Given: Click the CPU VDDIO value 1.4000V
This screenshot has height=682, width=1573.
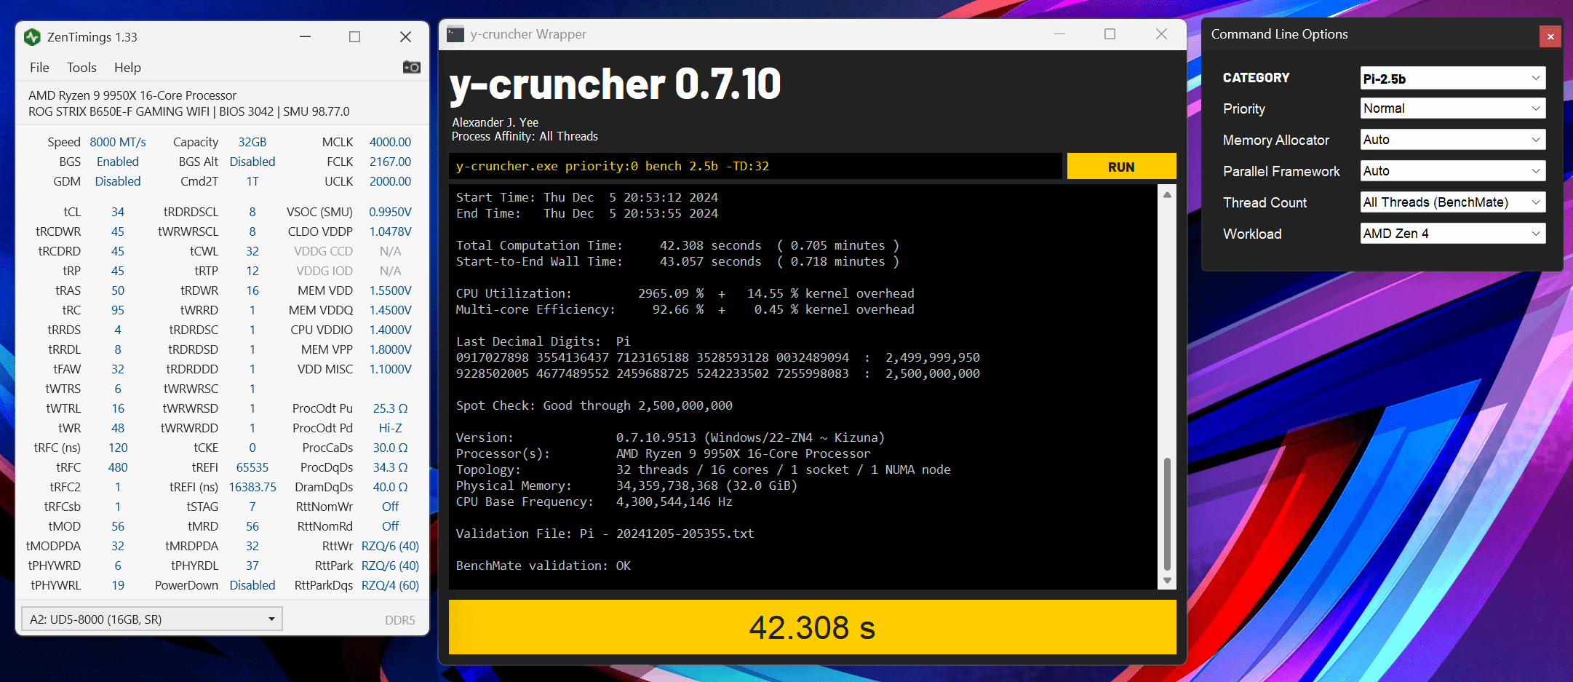Looking at the screenshot, I should [390, 330].
